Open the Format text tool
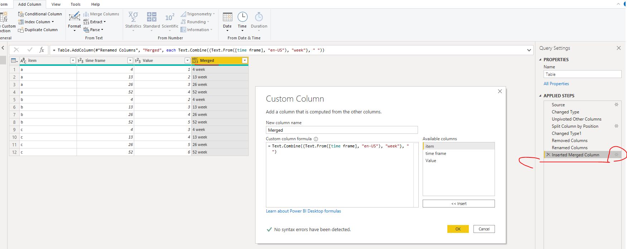The image size is (627, 249). click(x=74, y=21)
